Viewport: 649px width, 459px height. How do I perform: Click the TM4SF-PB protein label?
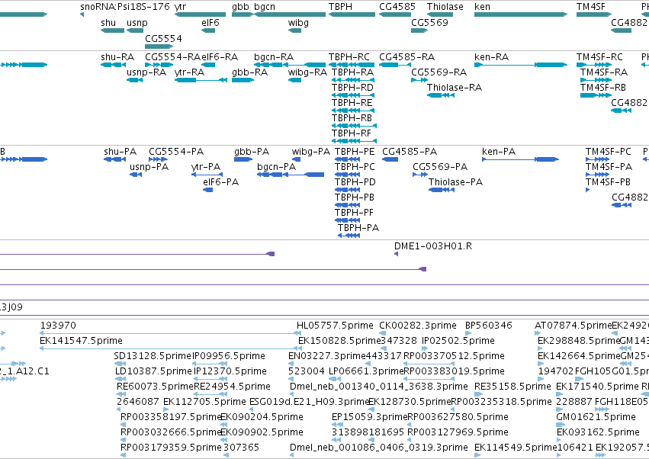click(x=608, y=182)
